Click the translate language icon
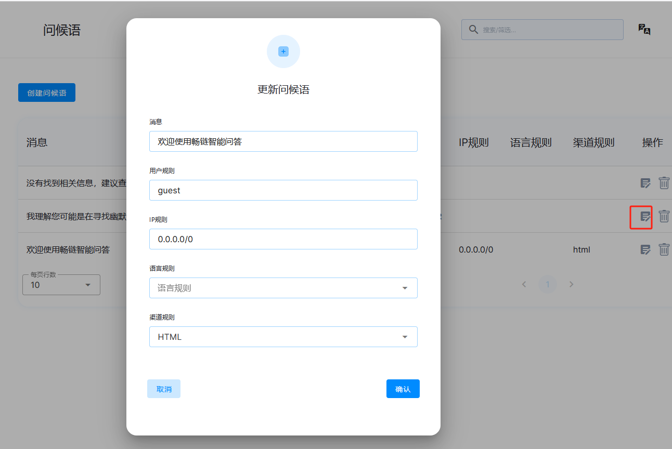 tap(644, 30)
